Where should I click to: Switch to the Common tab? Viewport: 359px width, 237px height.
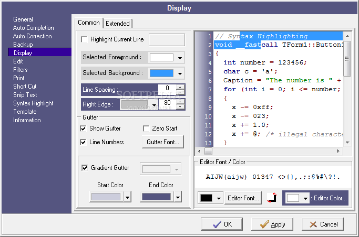(89, 23)
